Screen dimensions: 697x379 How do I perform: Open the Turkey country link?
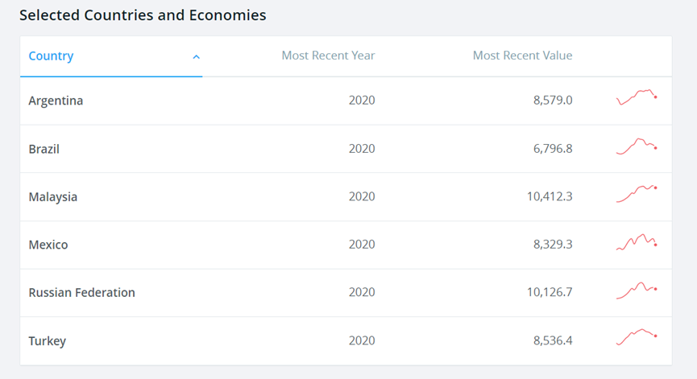click(47, 341)
